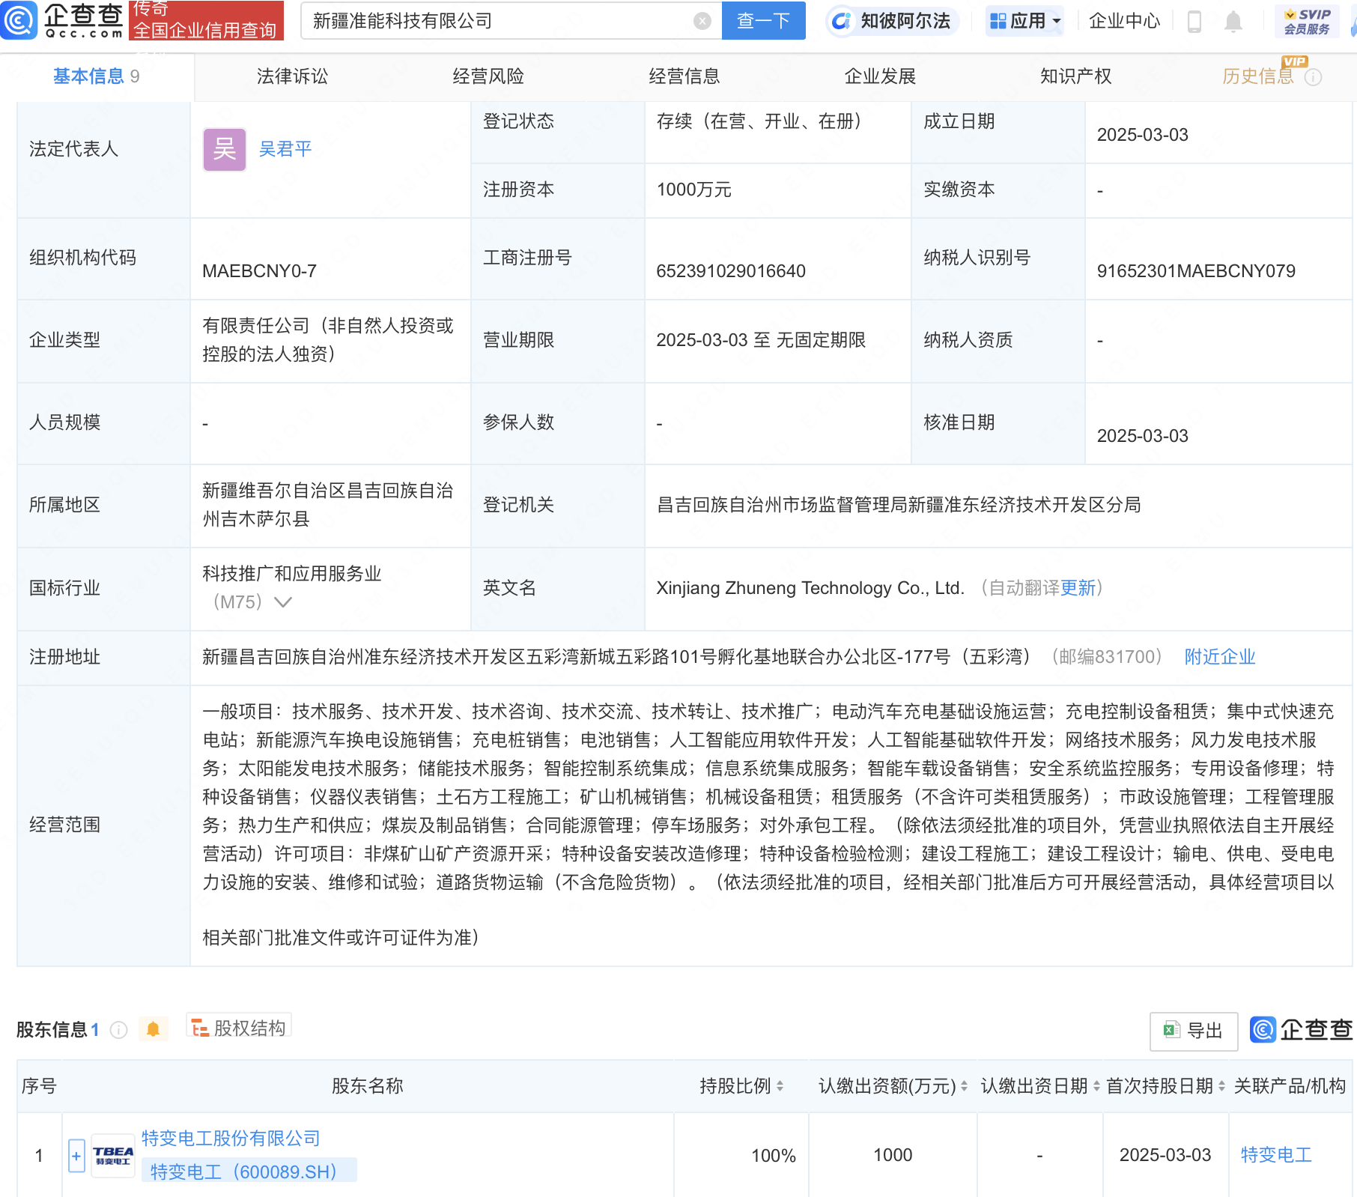Clear the search box text

[702, 21]
